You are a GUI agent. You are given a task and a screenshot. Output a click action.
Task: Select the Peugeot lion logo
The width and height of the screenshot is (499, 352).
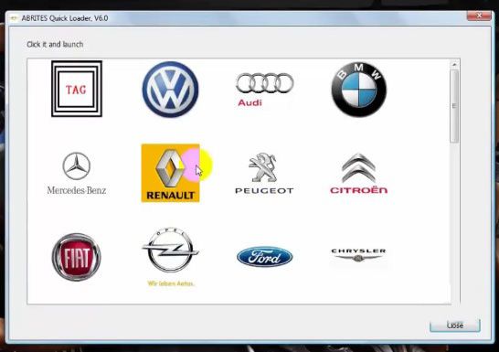pos(264,174)
